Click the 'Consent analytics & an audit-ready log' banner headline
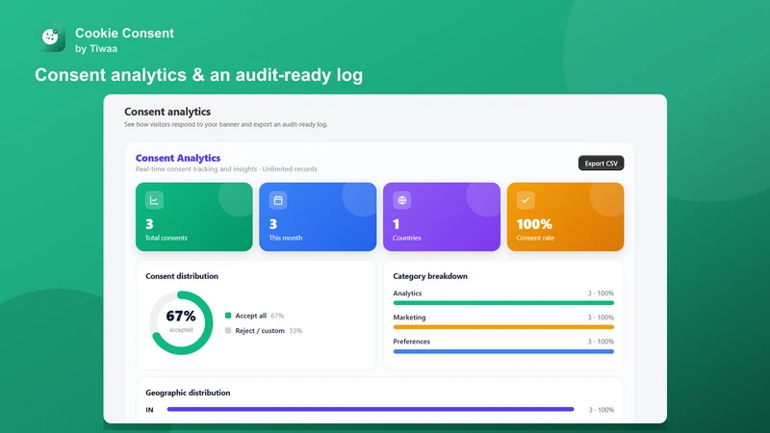The width and height of the screenshot is (770, 433). point(199,75)
